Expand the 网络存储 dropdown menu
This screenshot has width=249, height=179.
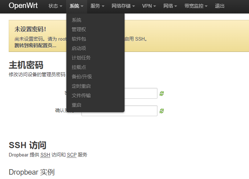123,6
